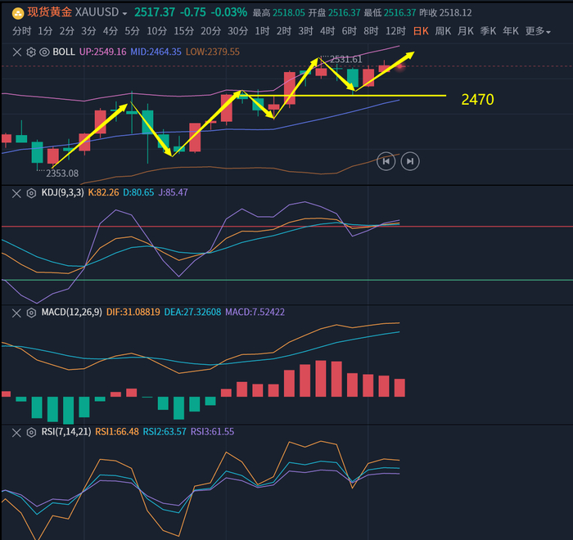The image size is (573, 540).
Task: Open RSI(7,14,21) settings hexagon icon
Action: pyautogui.click(x=31, y=431)
